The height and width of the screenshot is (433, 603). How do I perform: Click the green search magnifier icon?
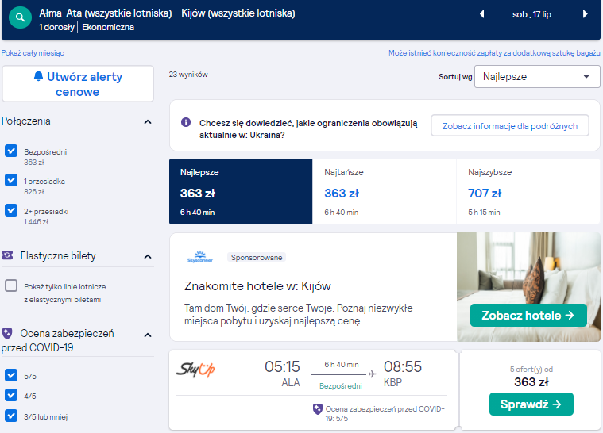[x=20, y=17]
